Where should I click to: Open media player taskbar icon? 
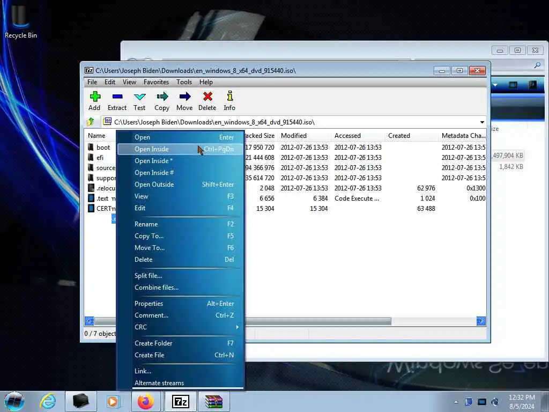coord(114,401)
